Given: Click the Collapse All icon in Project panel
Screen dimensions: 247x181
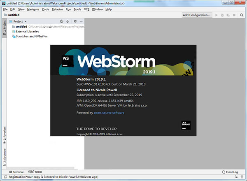Looking at the screenshot, I should tap(68, 21).
